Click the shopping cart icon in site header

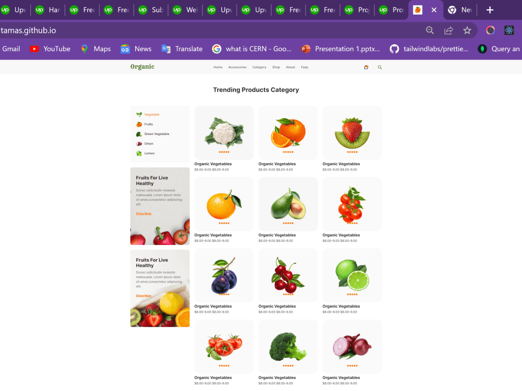[366, 67]
